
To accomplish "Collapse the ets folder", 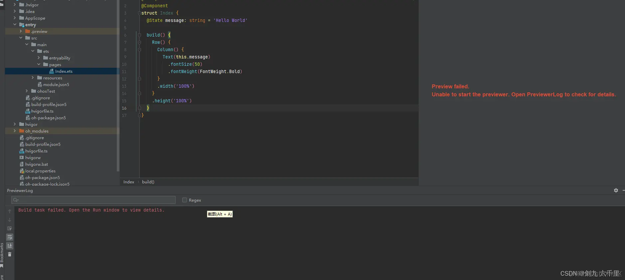I will pyautogui.click(x=33, y=51).
